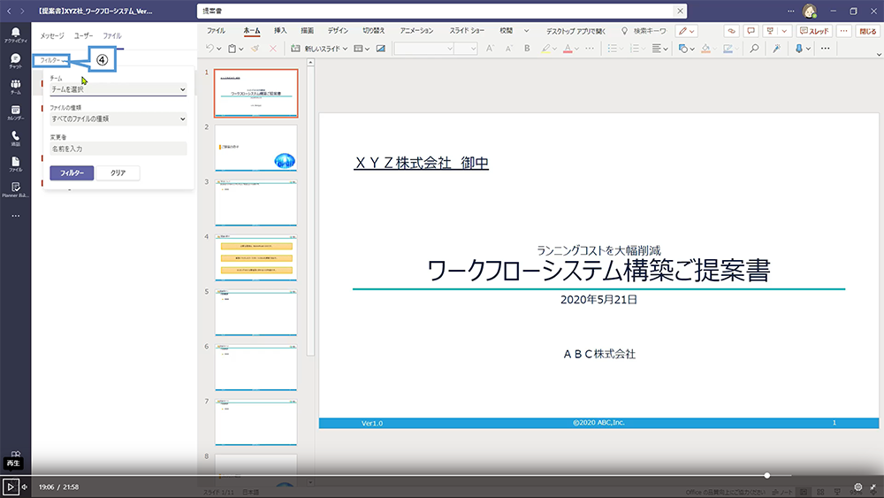The image size is (884, 498).
Task: Exit full screen on video player
Action: click(873, 487)
